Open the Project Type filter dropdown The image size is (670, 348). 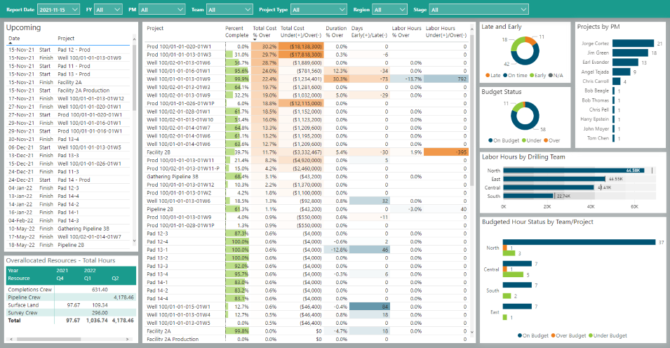(318, 10)
